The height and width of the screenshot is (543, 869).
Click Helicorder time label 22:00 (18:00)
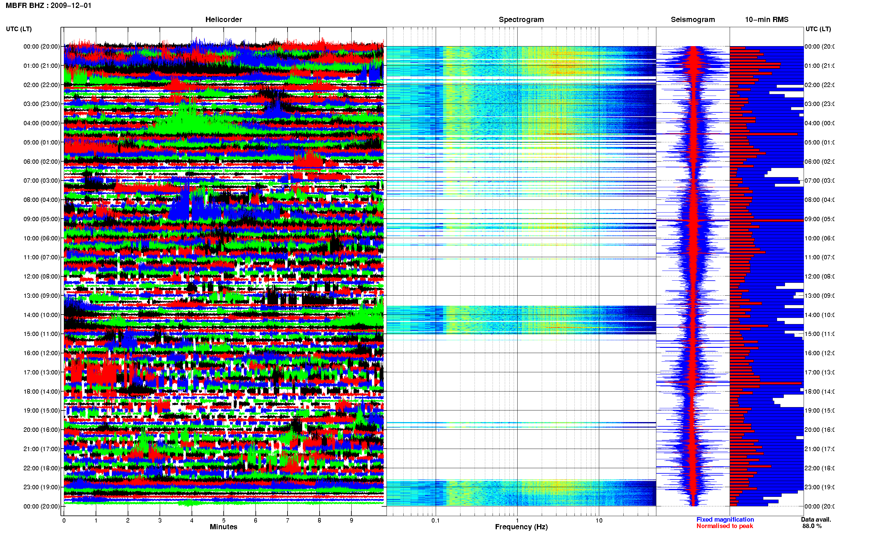pos(42,468)
